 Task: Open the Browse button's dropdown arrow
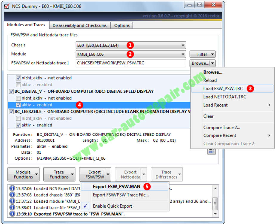point(213,63)
